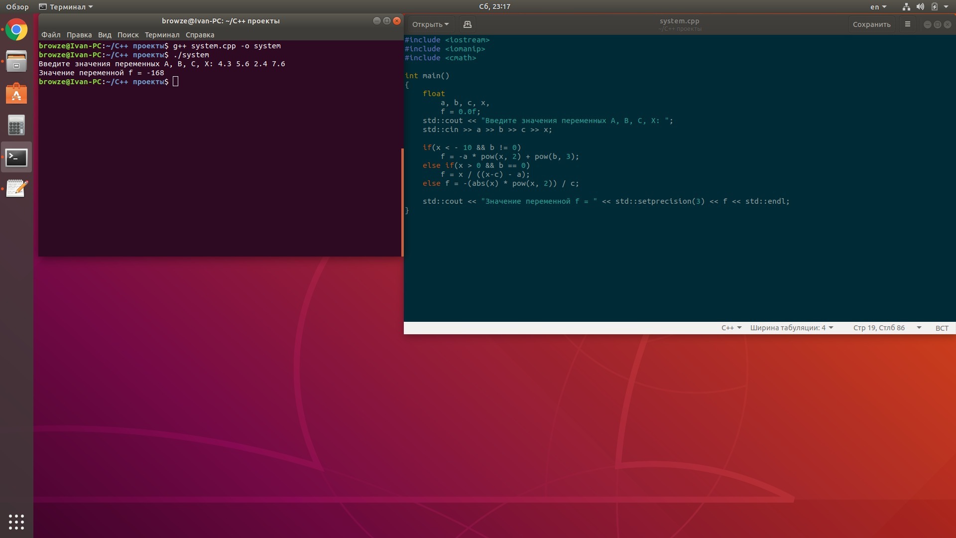
Task: Open Ubuntu Software center icon
Action: tap(16, 94)
